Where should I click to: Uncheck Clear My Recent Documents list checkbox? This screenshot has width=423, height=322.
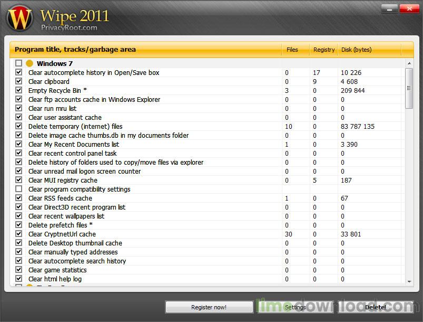pyautogui.click(x=18, y=144)
